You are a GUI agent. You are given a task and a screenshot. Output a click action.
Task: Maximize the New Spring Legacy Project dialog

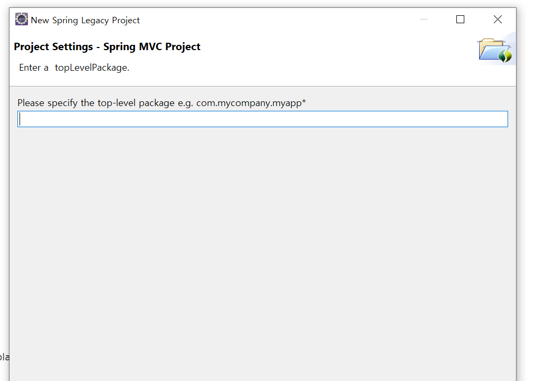pyautogui.click(x=460, y=20)
